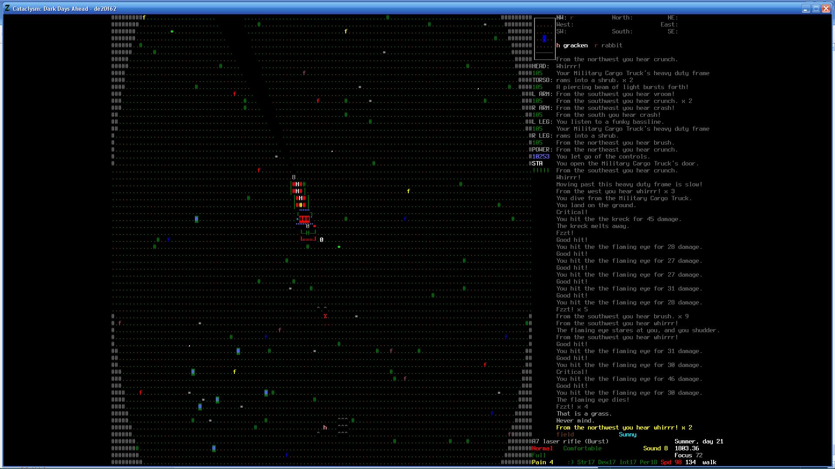Screen dimensions: 835x469
Task: Click the red bracket rear bumper of the truck
Action: (x=308, y=239)
